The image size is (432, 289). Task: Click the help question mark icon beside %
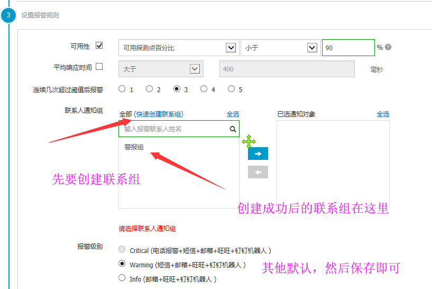pyautogui.click(x=388, y=47)
